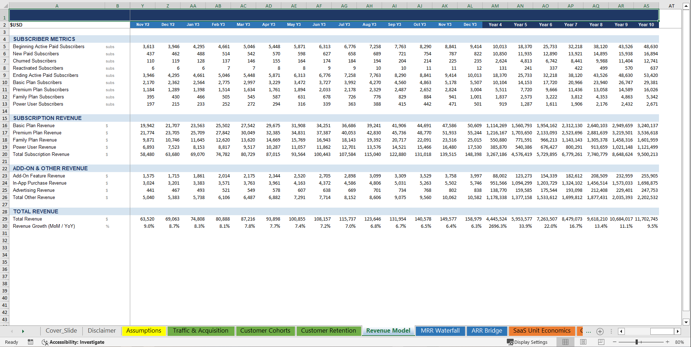The height and width of the screenshot is (347, 691).
Task: Open the ellipsis to list all sheets
Action: pos(588,331)
